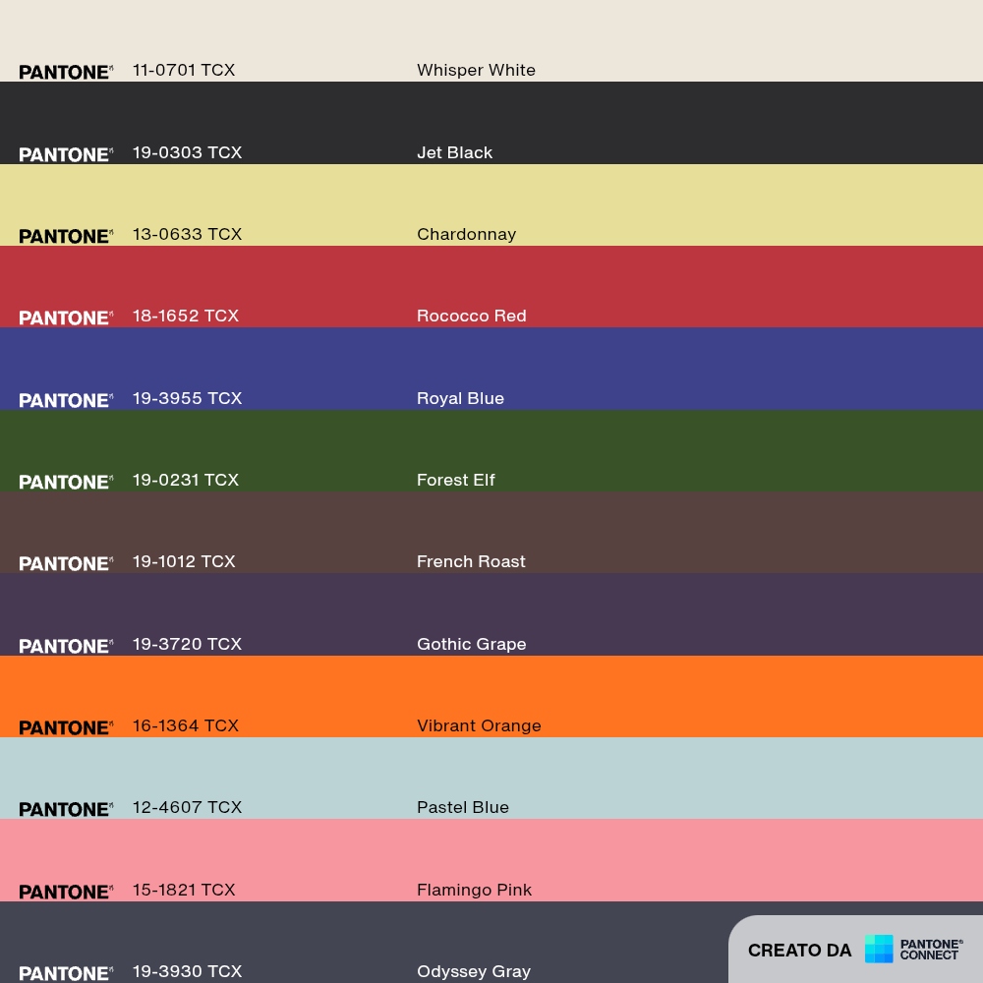The height and width of the screenshot is (983, 983).
Task: Click the CREATO DA label
Action: click(x=799, y=951)
